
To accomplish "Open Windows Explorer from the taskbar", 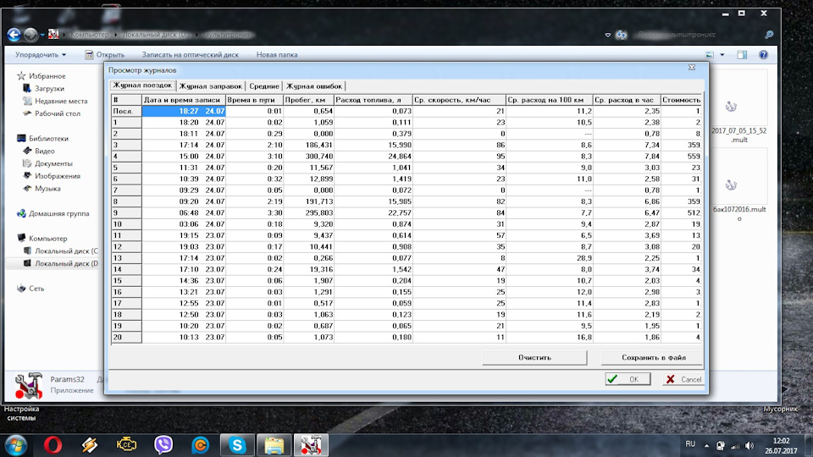I will (x=274, y=443).
